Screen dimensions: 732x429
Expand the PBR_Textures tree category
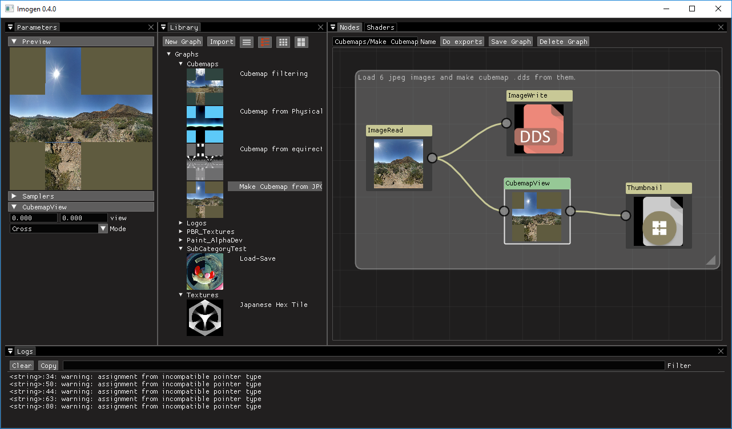click(x=181, y=232)
